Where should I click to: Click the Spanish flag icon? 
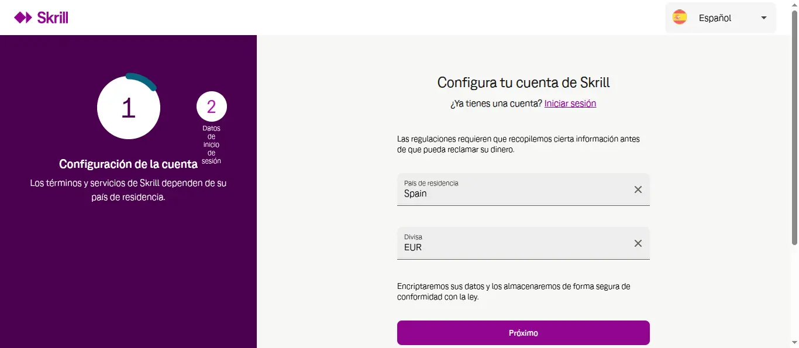tap(680, 18)
